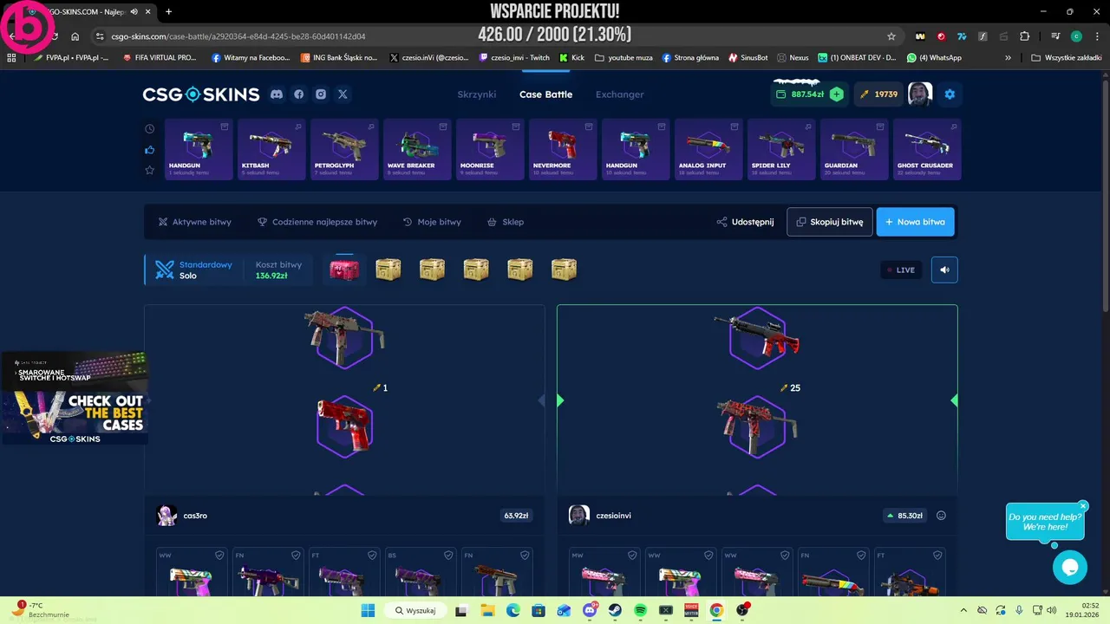
Task: Click the 19739 coins counter
Action: [x=879, y=94]
